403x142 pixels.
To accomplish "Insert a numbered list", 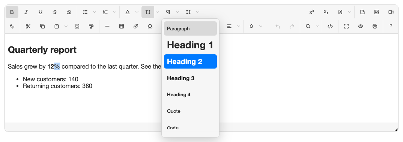I will point(105,12).
